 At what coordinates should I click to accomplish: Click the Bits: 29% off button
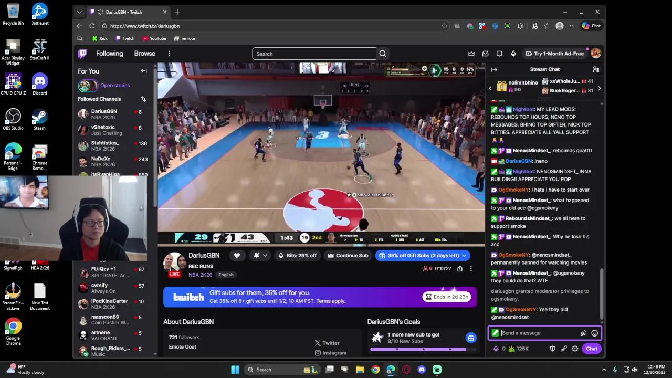point(298,256)
